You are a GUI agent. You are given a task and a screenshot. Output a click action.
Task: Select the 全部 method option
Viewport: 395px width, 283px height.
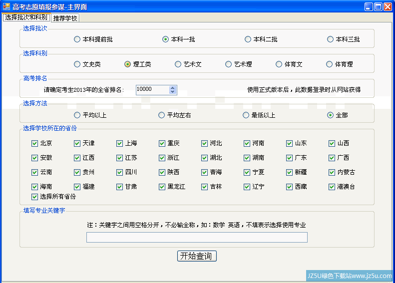(x=330, y=115)
